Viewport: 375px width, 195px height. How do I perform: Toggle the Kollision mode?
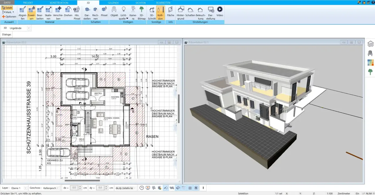click(x=160, y=13)
